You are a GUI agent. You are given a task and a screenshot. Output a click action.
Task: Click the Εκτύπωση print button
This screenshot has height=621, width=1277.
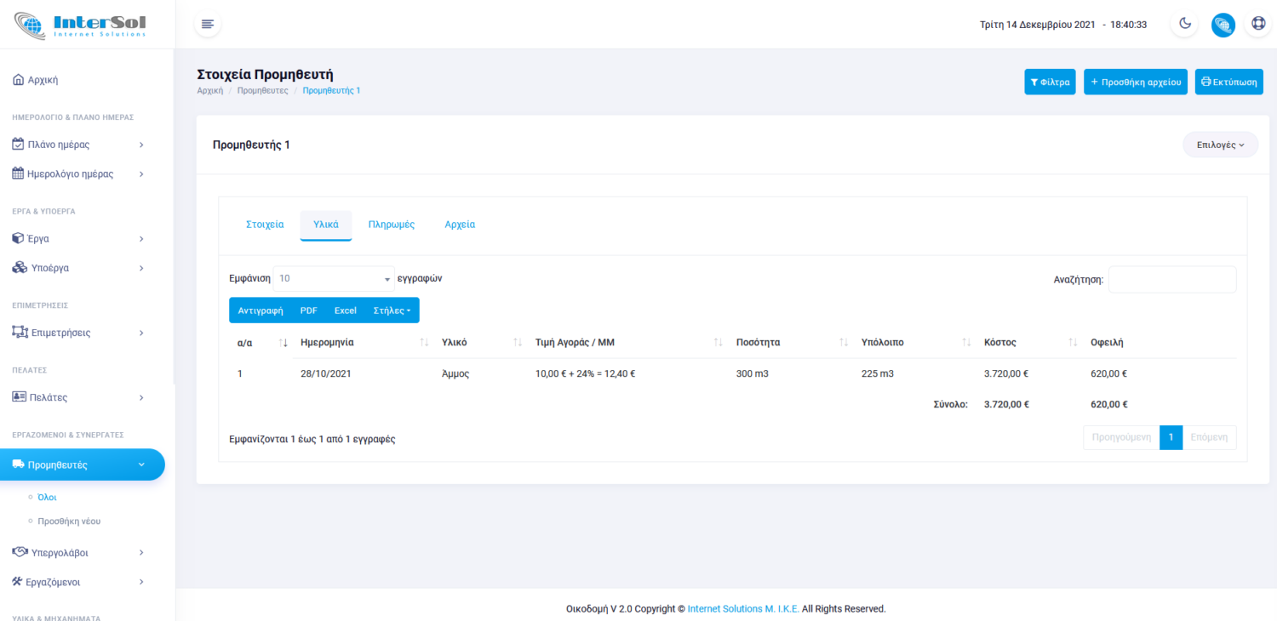tap(1228, 83)
